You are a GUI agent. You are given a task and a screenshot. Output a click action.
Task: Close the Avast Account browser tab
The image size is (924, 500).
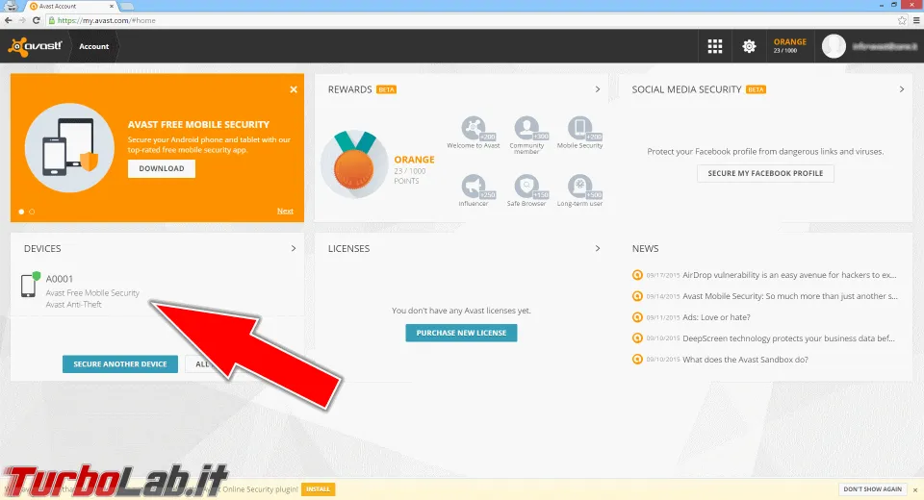point(112,6)
